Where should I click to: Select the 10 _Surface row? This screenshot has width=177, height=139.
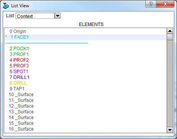85,95
